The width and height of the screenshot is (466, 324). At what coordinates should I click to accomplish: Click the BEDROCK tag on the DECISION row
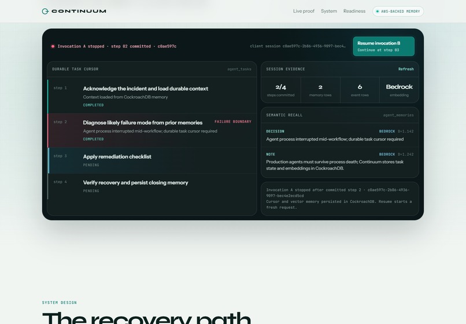(x=387, y=131)
